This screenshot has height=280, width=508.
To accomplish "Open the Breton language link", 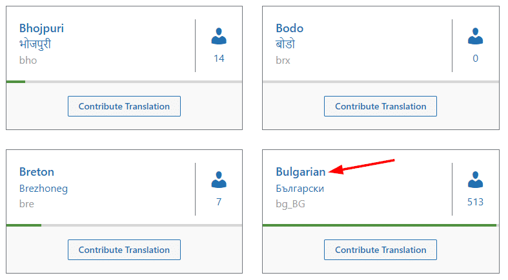I will pyautogui.click(x=37, y=172).
